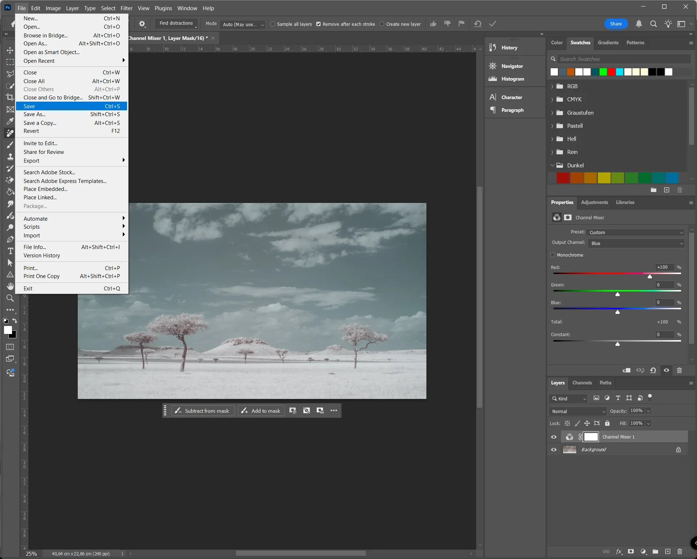Screen dimensions: 697x559
Task: Select the Zoom tool
Action: 10,298
